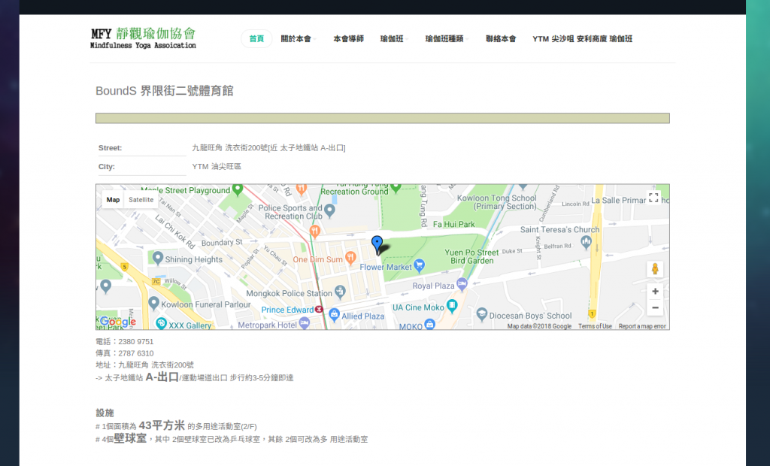Click the City value YTM 油尖旺區

(x=217, y=166)
